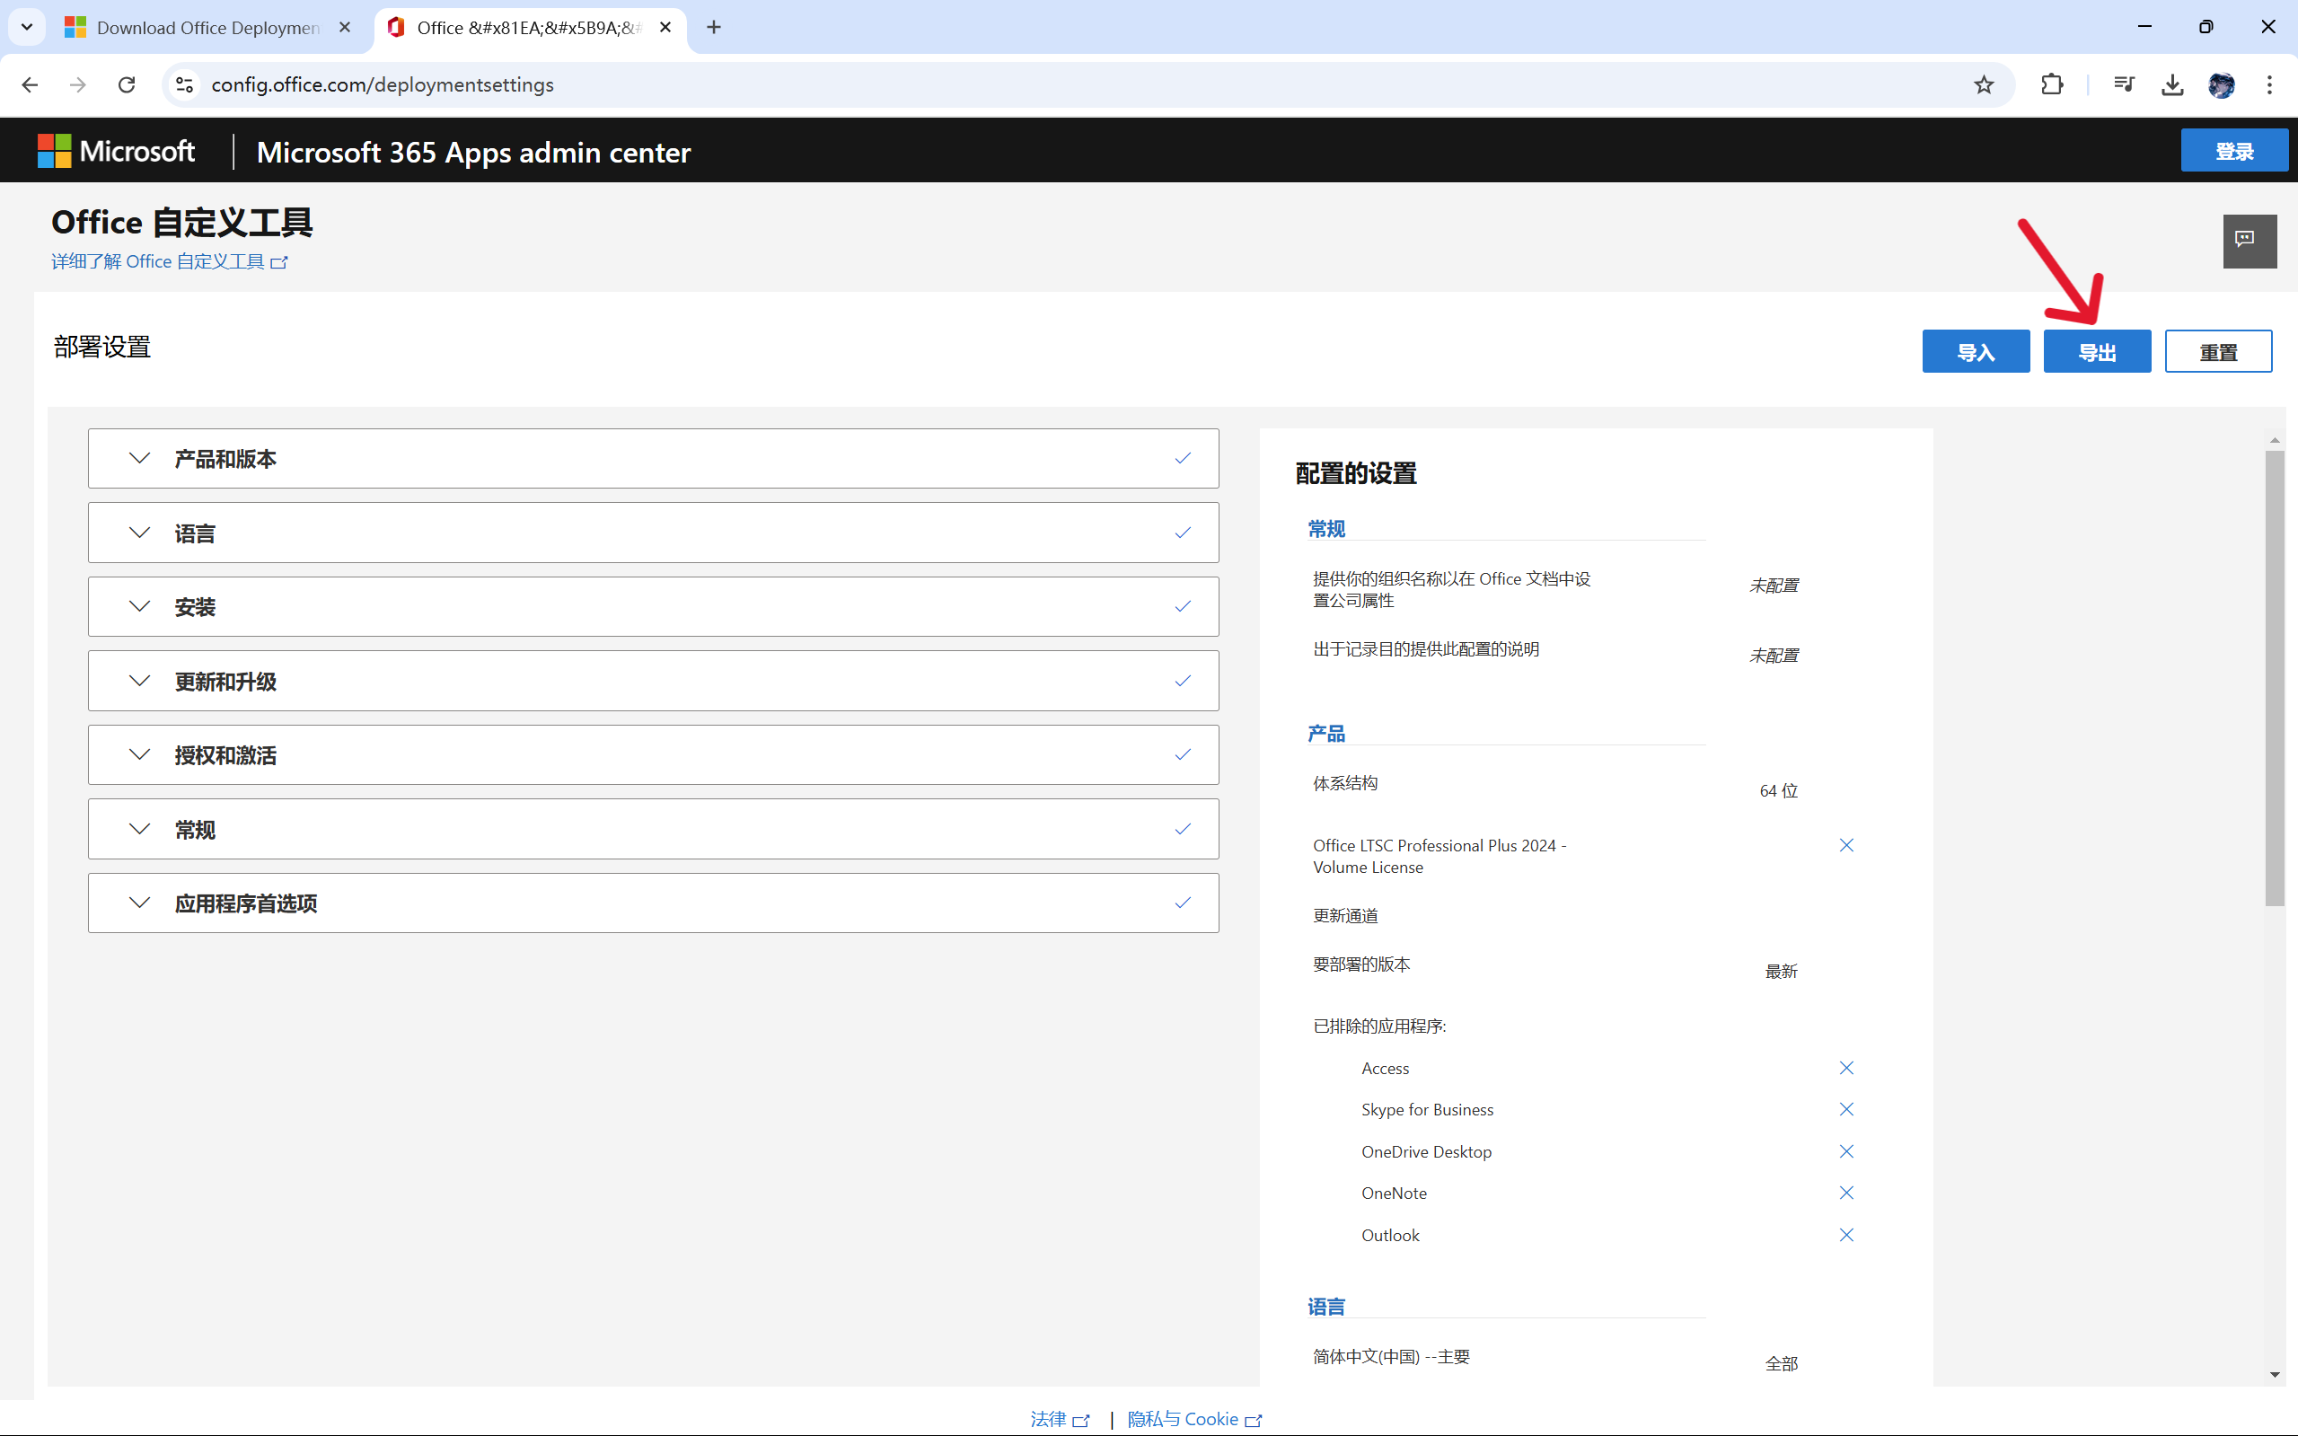Remove OneDrive Desktop from excluded applications

[1846, 1151]
